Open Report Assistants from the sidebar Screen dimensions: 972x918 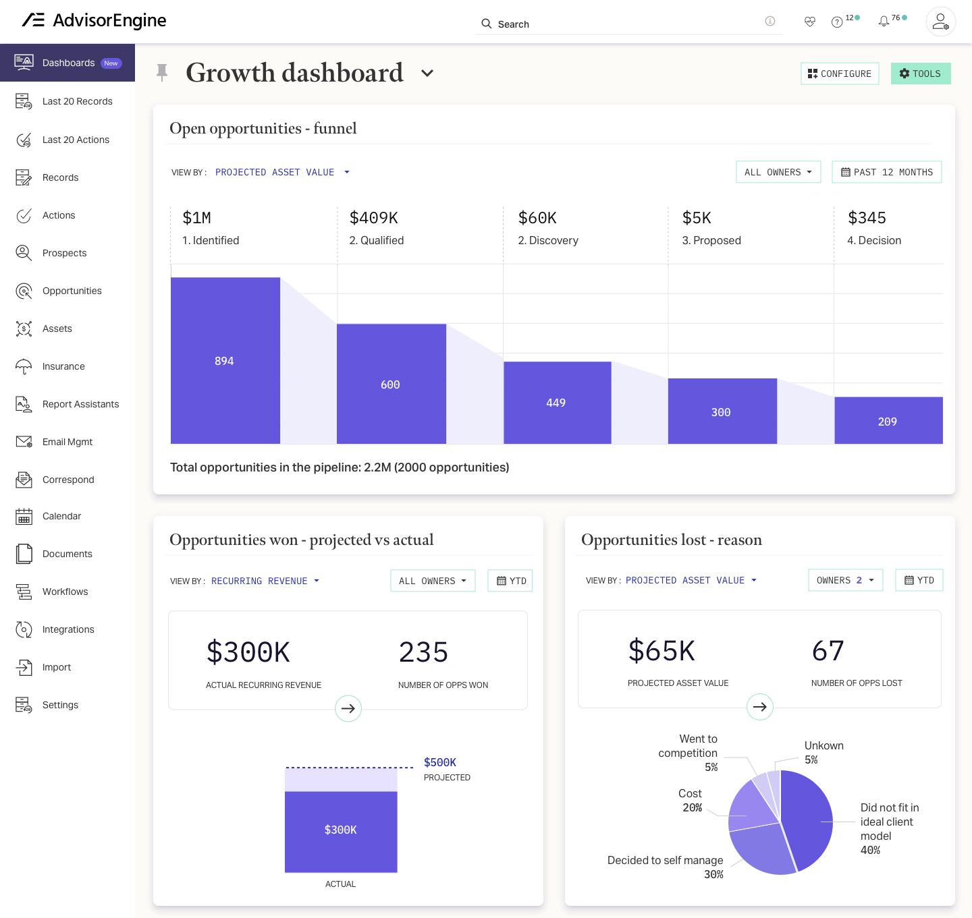point(80,404)
